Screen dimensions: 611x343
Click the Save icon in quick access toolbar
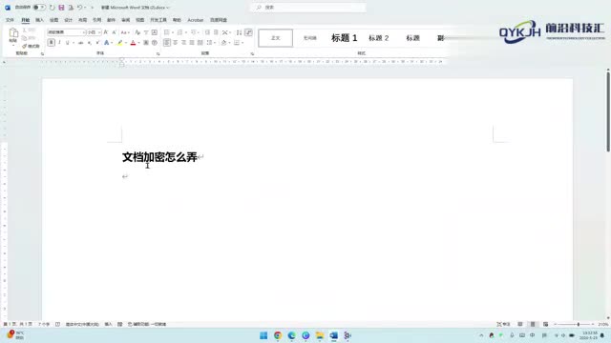tap(61, 8)
